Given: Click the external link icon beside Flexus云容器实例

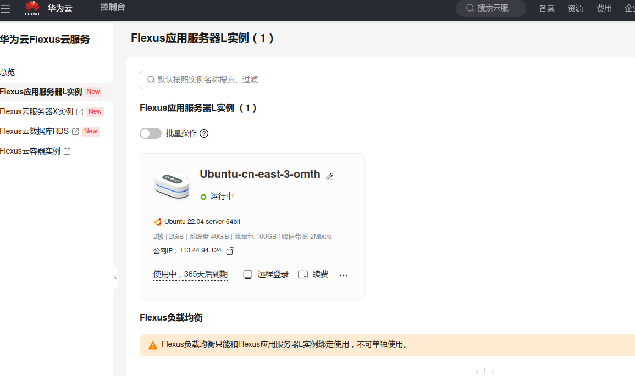Looking at the screenshot, I should pyautogui.click(x=67, y=151).
